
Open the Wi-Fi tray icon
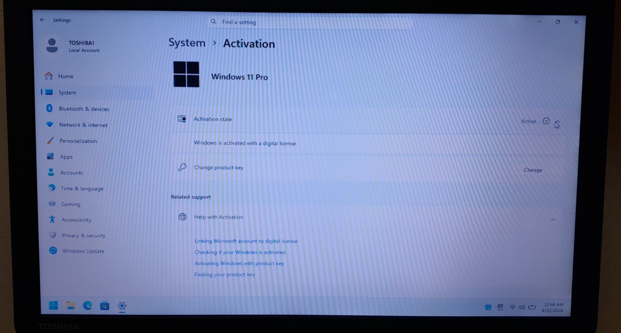coord(512,307)
